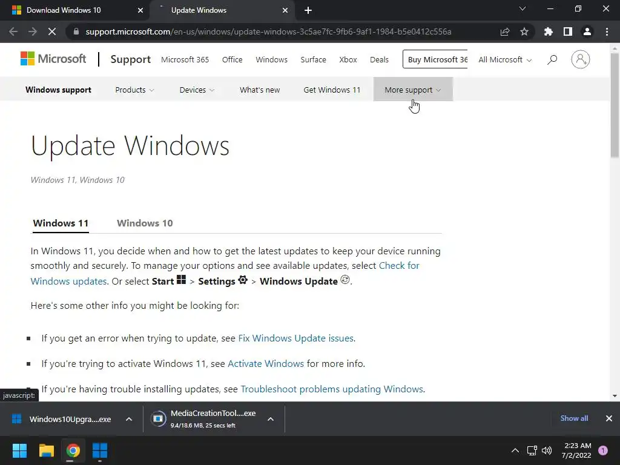Click the browser forward arrow
This screenshot has height=465, width=620.
[33, 31]
